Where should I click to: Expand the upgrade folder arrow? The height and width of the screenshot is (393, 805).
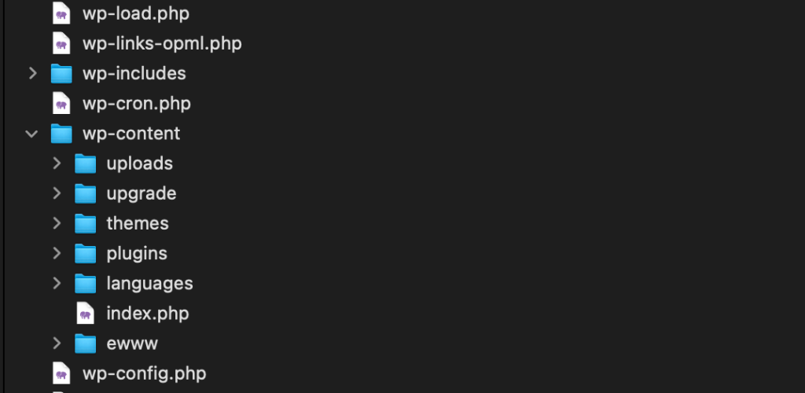(x=57, y=193)
